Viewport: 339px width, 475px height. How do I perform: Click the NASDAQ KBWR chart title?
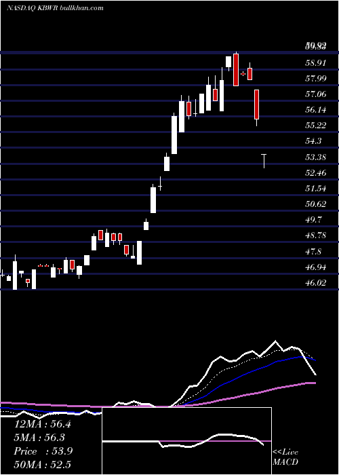[x=55, y=7]
